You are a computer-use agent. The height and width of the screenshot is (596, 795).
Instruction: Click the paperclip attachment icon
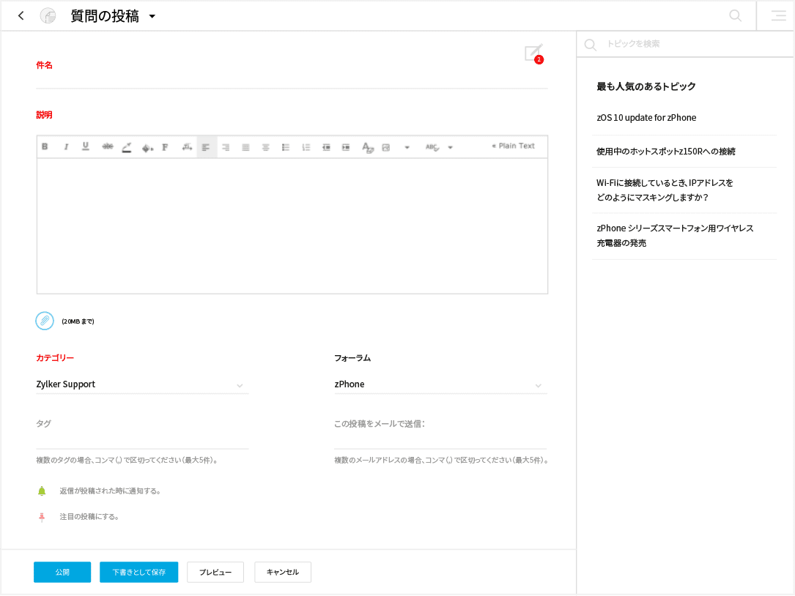[x=45, y=321]
